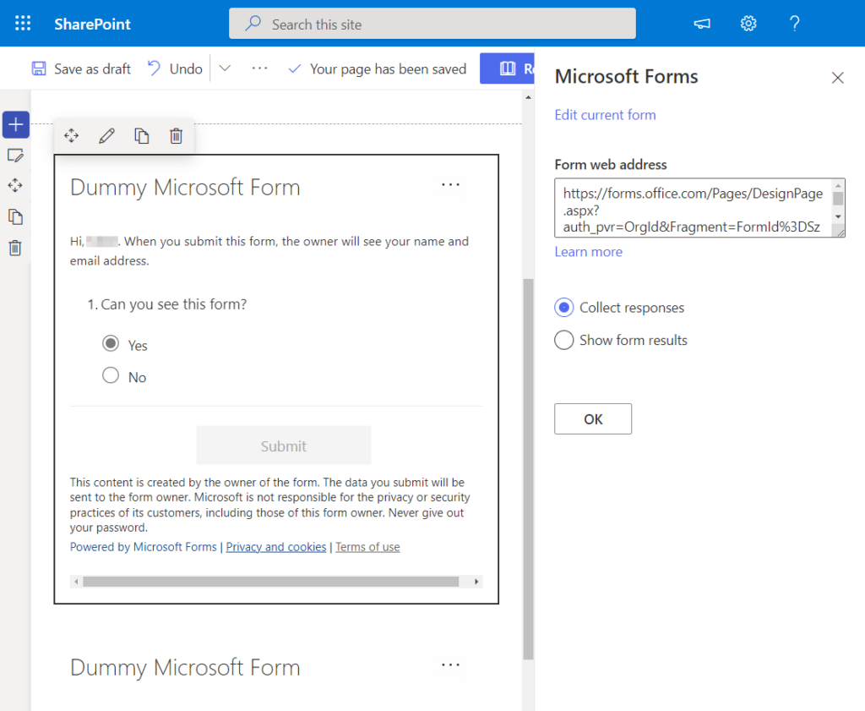The height and width of the screenshot is (711, 865).
Task: Click Save as draft
Action: pos(81,69)
